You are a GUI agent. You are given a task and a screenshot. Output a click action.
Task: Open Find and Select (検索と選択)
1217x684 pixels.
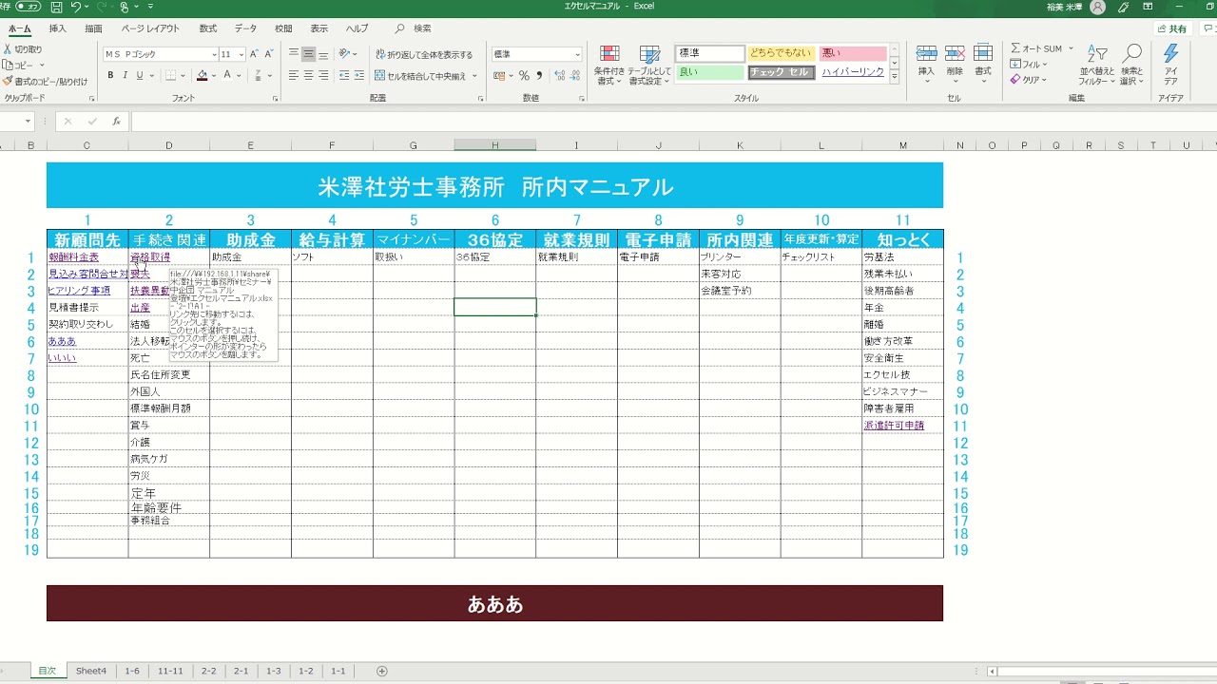click(x=1131, y=65)
